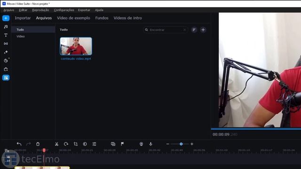301x169 pixels.
Task: Zoom out the timeline with minus
Action: pos(167,144)
